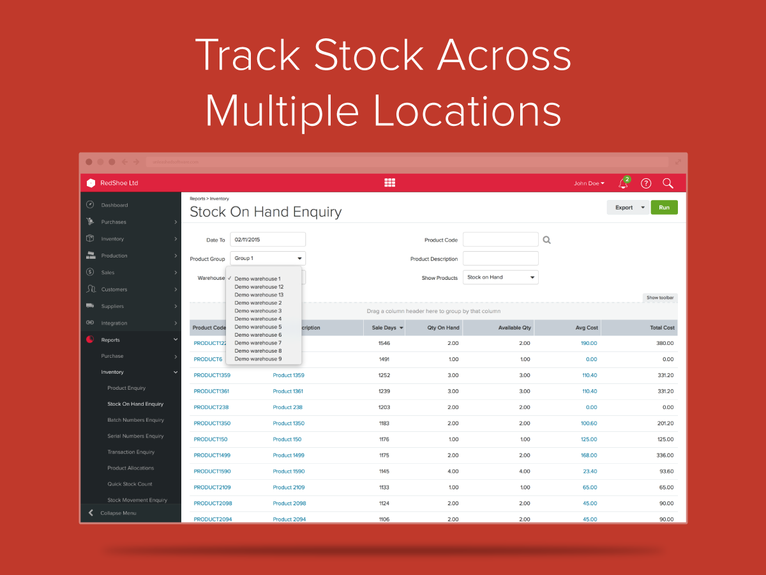Viewport: 766px width, 575px height.
Task: Click the green Run button
Action: click(664, 208)
